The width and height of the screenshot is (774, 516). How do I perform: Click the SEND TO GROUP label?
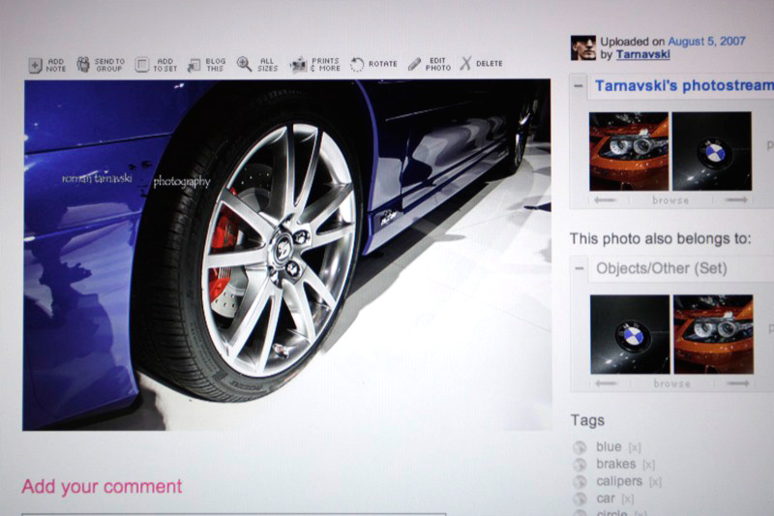109,65
